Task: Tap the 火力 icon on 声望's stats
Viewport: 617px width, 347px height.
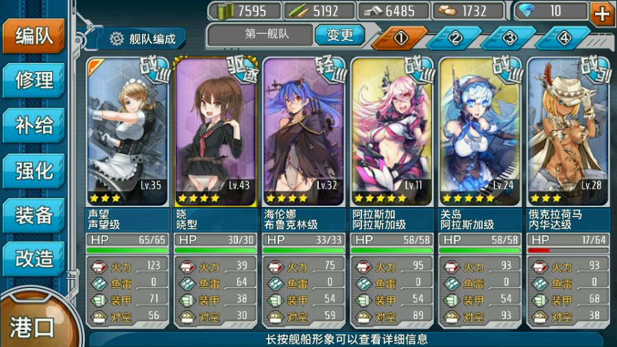Action: pos(99,267)
